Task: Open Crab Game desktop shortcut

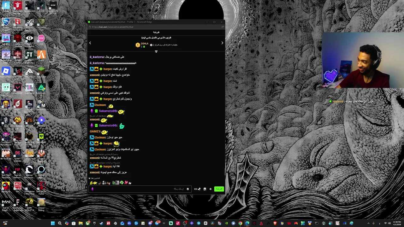Action: coord(29,89)
